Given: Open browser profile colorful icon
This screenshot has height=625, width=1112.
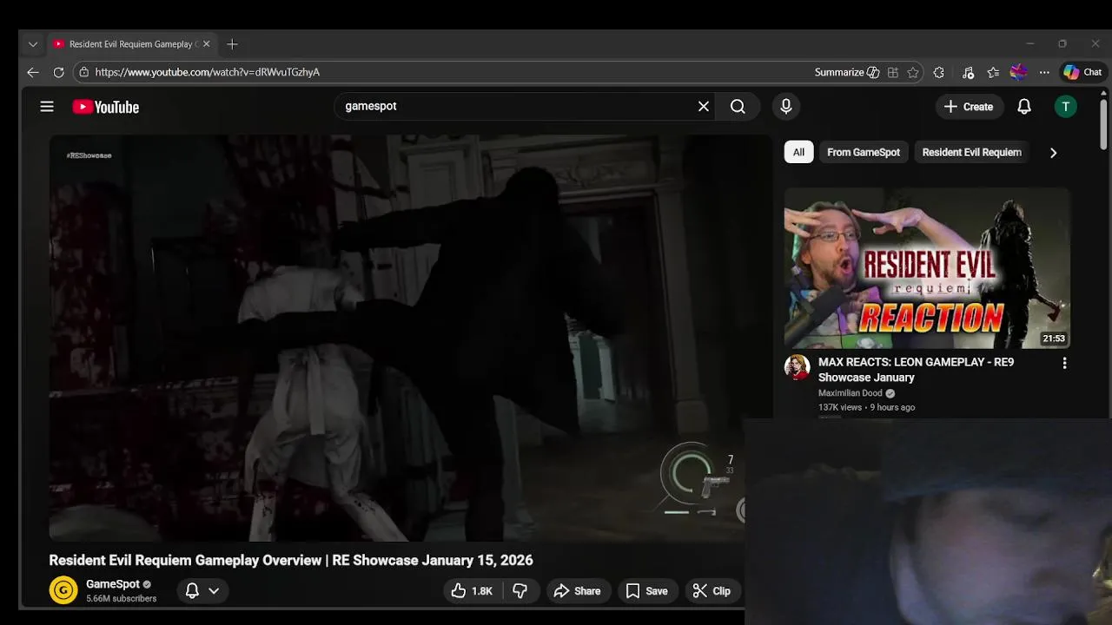Looking at the screenshot, I should pyautogui.click(x=1019, y=72).
